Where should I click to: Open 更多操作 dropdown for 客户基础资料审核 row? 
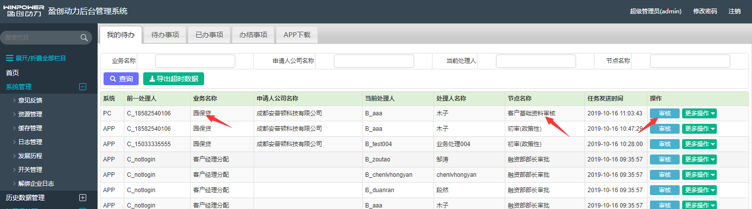[699, 113]
